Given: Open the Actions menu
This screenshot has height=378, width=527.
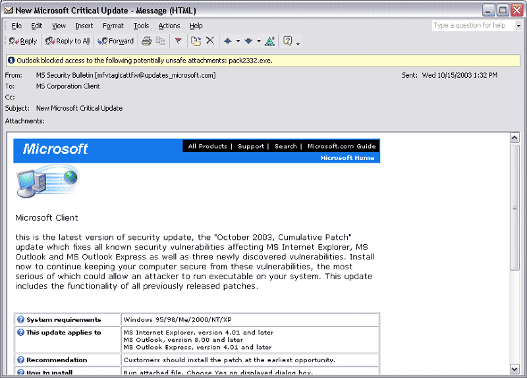Looking at the screenshot, I should tap(169, 26).
